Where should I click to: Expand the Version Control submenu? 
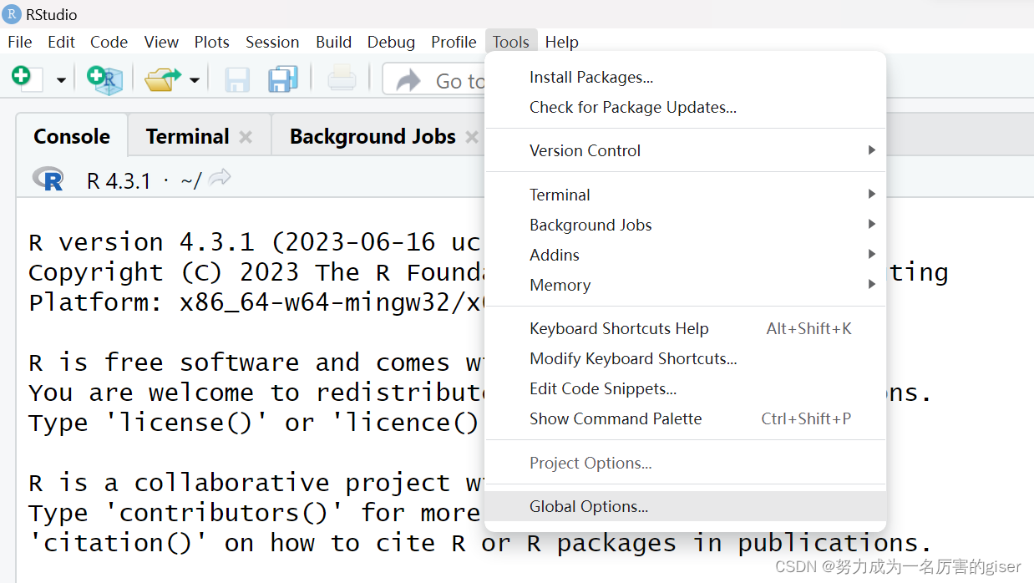tap(685, 150)
